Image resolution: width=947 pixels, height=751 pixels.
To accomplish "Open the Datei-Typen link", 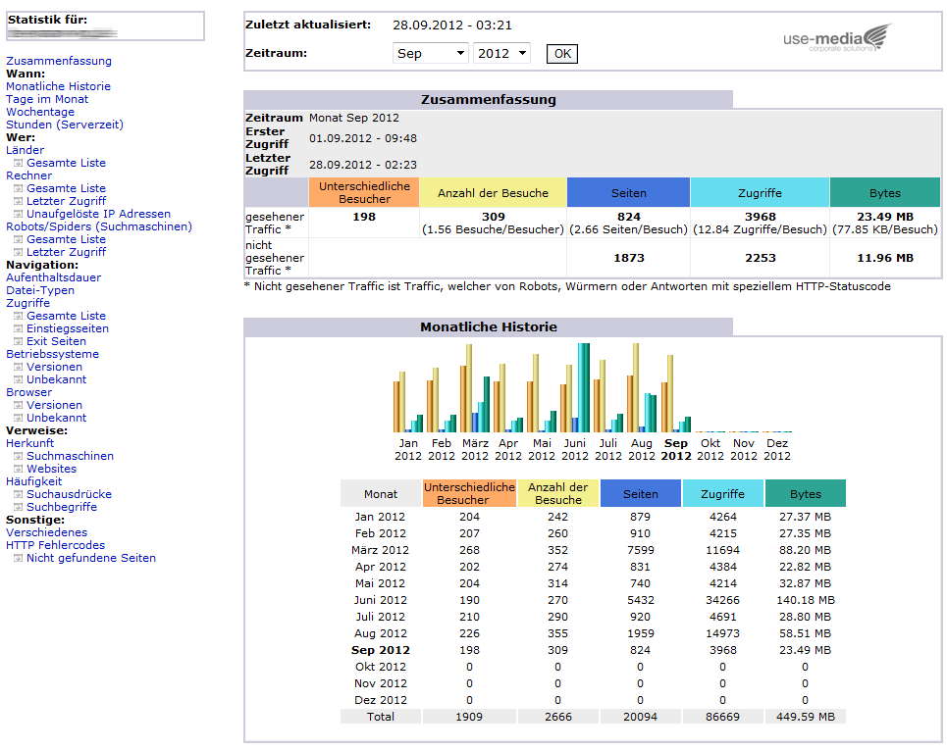I will pyautogui.click(x=40, y=290).
